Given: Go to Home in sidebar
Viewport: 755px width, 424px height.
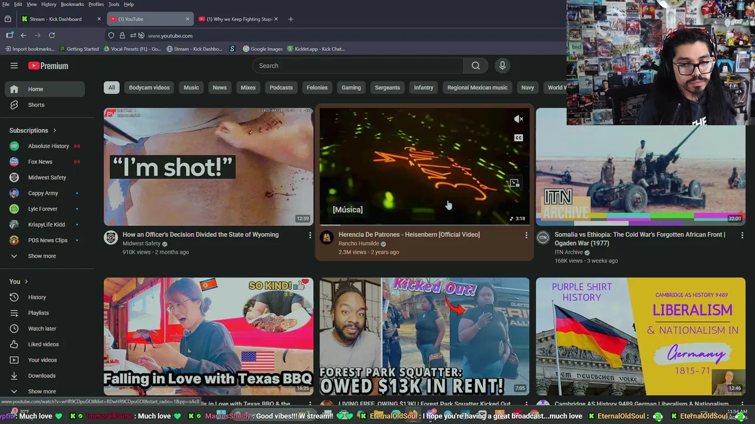Looking at the screenshot, I should (45, 89).
